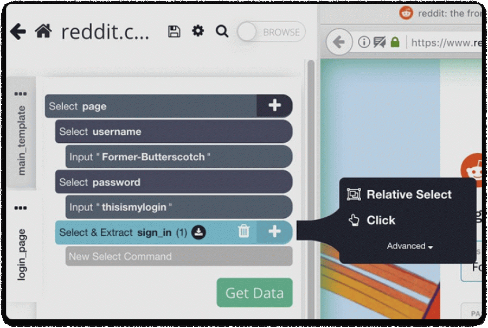The height and width of the screenshot is (328, 488).
Task: Select the reddit browser tab
Action: pos(440,14)
